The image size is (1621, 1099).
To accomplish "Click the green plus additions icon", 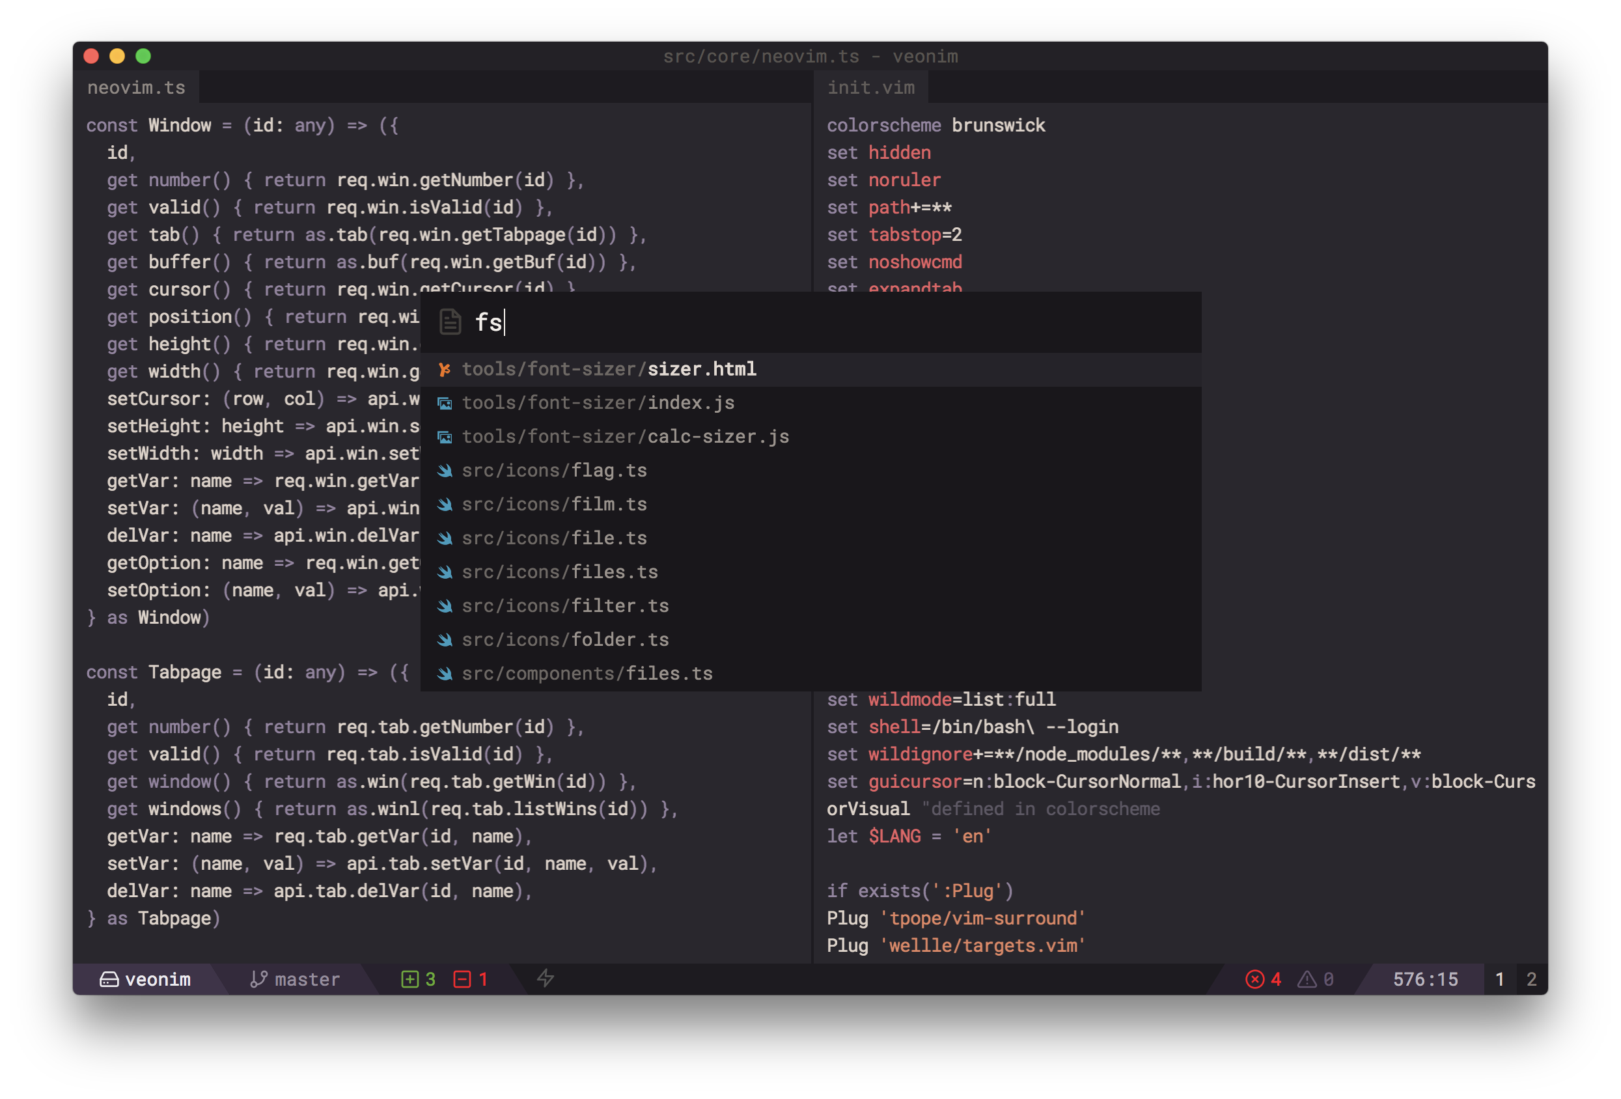I will tap(409, 979).
